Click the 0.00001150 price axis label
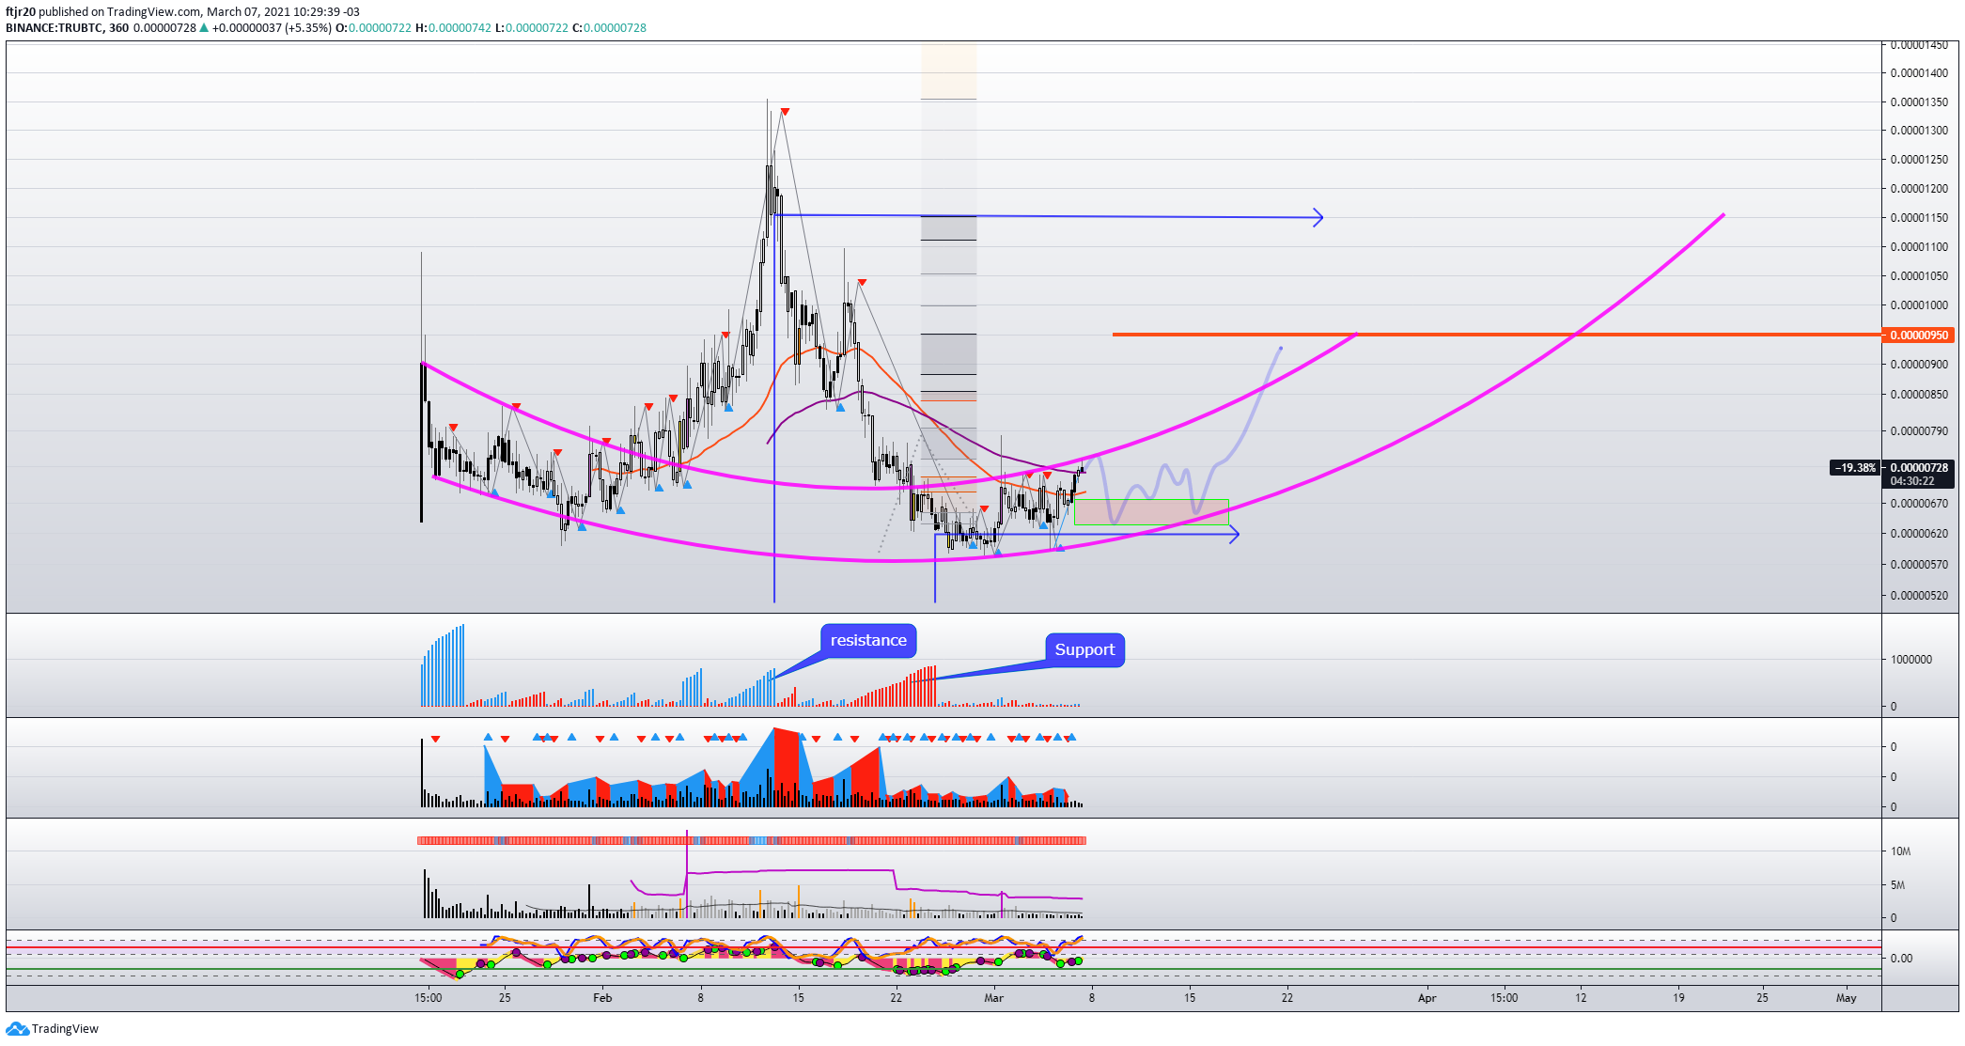Screen dimensions: 1965x1046 (x=1919, y=217)
